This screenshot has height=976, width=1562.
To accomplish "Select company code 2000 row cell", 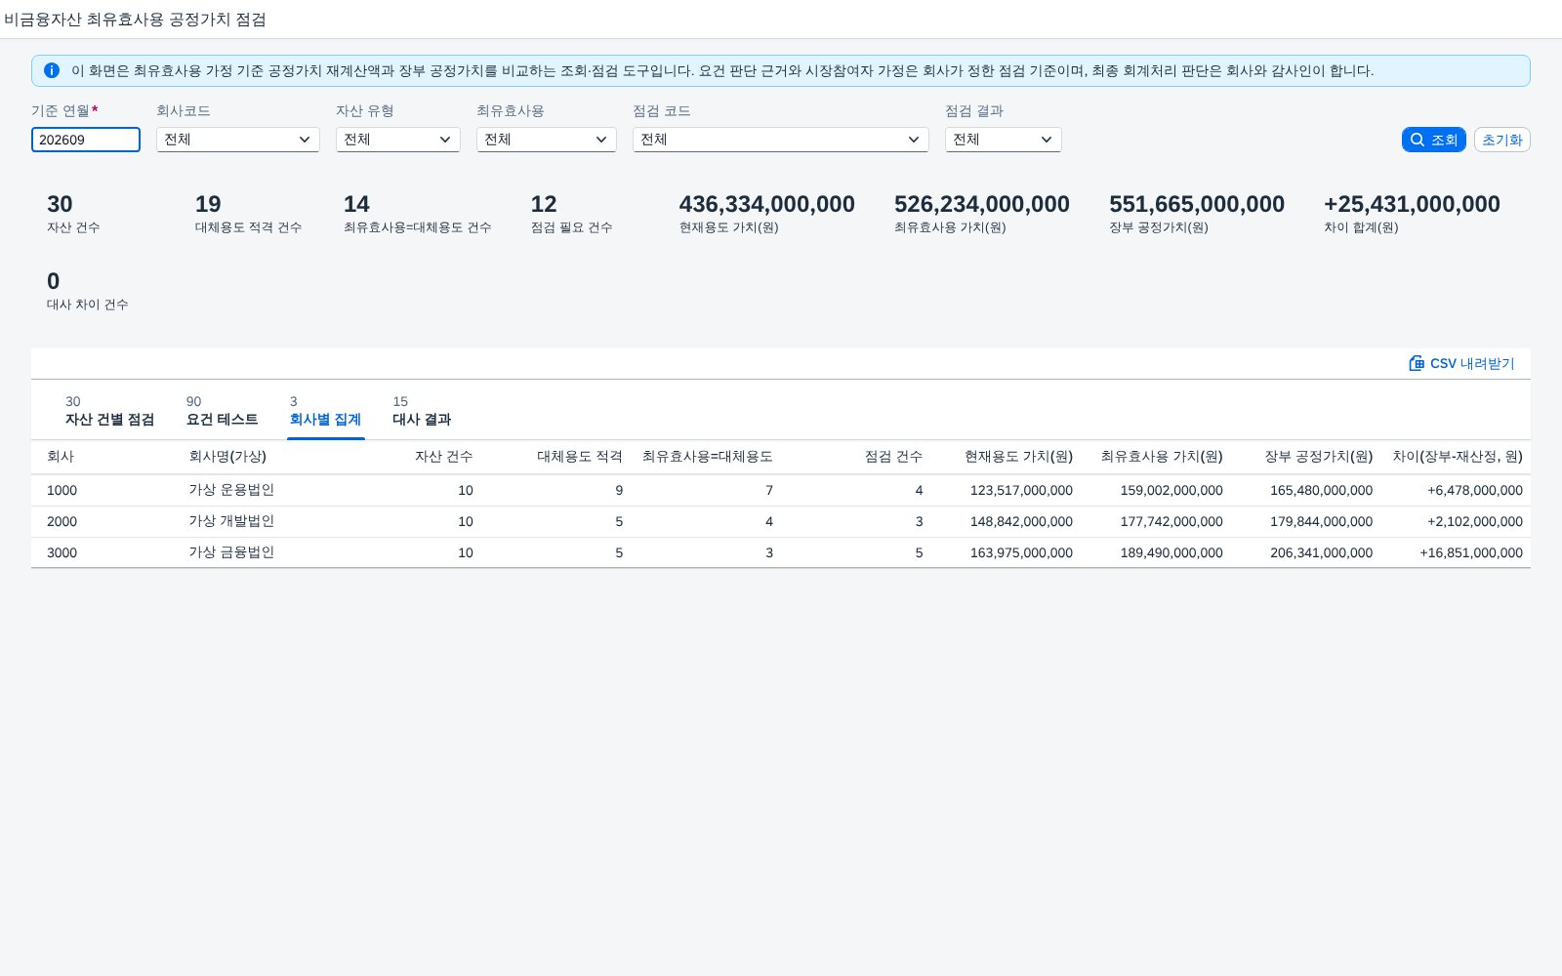I will (62, 521).
